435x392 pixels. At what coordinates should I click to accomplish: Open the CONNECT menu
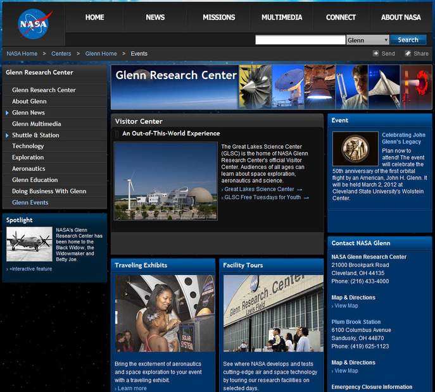pyautogui.click(x=341, y=18)
